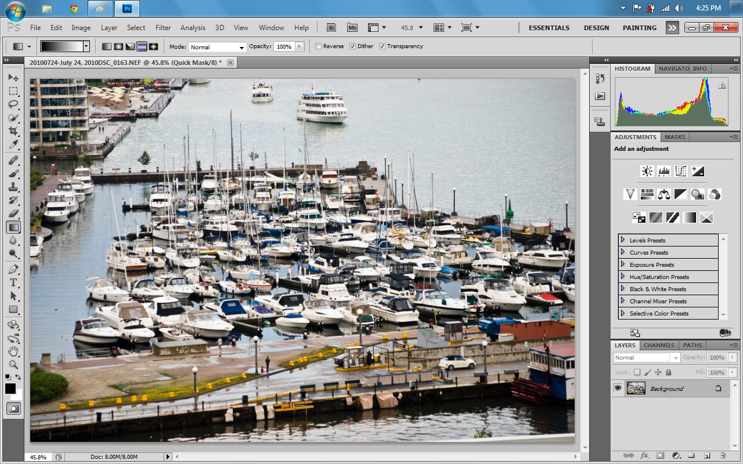Select the Move tool
The width and height of the screenshot is (743, 464).
13,78
